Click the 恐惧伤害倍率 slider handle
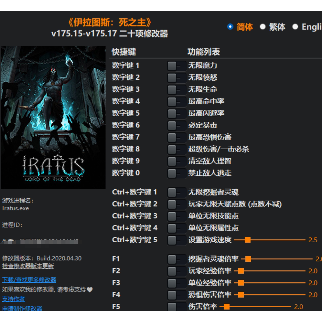This screenshot has height=322, width=322. [x=241, y=295]
